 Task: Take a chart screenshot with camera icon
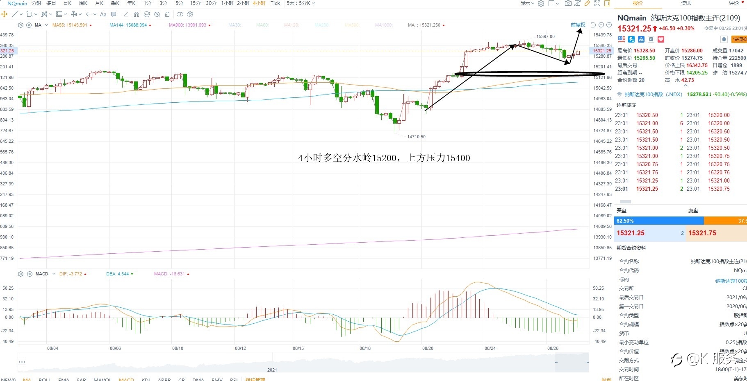point(568,3)
